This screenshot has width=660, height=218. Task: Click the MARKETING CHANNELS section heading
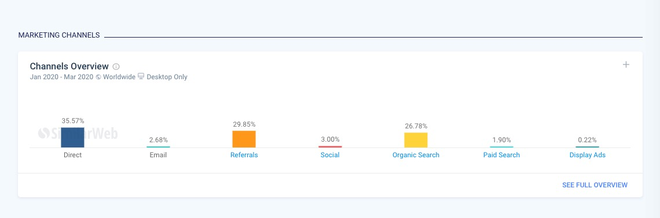[59, 35]
